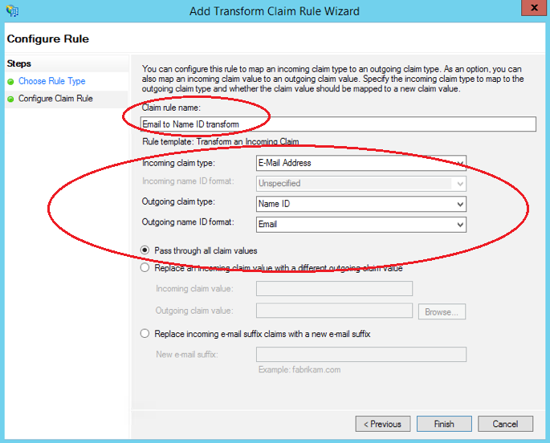Image resolution: width=550 pixels, height=443 pixels.
Task: Click the wizard icon in title bar
Action: coord(12,11)
